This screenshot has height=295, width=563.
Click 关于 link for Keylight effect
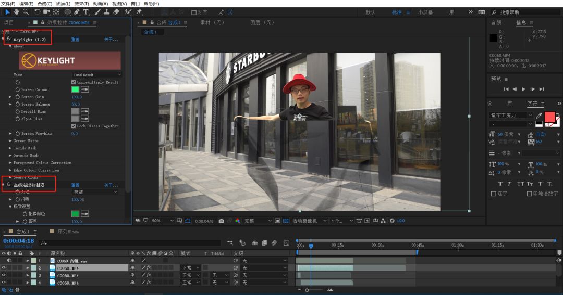(x=111, y=40)
